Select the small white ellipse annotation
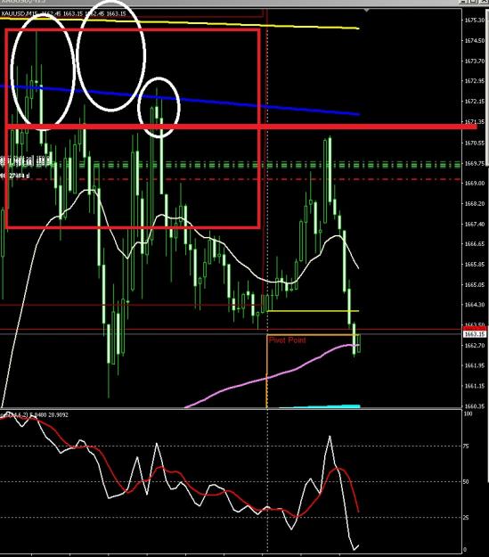The width and height of the screenshot is (489, 557). [159, 107]
